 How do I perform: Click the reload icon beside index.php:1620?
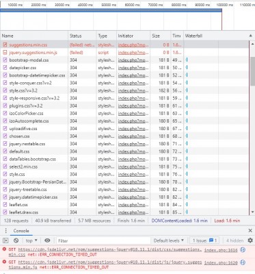pos(243,262)
